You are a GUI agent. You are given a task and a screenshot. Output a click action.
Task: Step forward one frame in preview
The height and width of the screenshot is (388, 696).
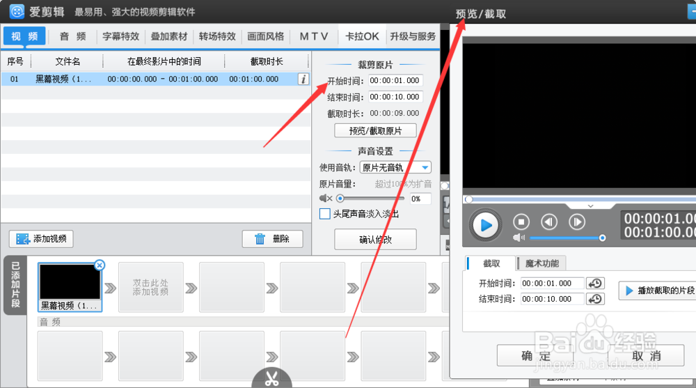[576, 222]
